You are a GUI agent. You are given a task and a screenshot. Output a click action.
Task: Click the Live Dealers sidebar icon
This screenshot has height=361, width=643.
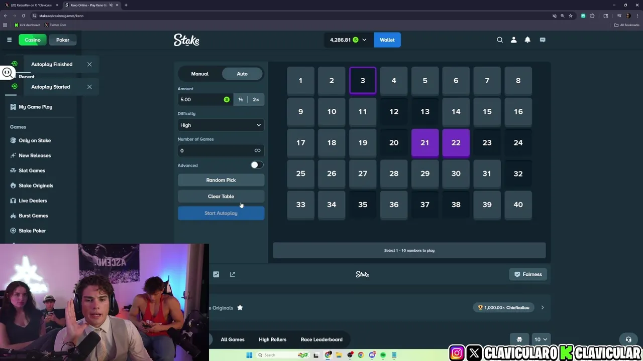[13, 201]
